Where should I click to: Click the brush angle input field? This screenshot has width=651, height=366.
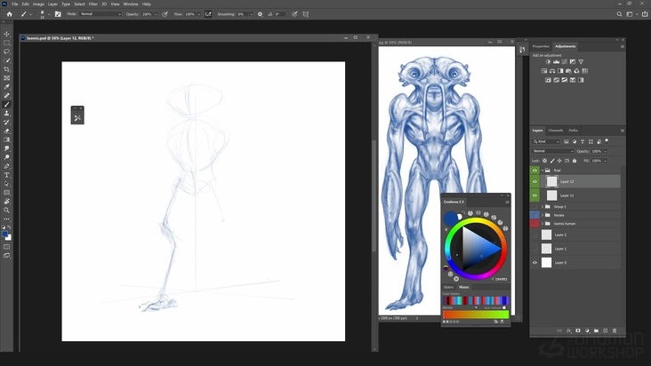point(280,14)
